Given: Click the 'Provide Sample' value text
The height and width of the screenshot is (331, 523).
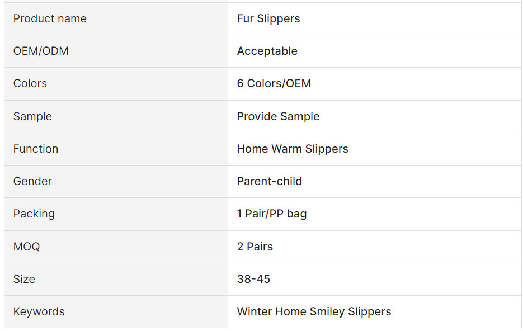Looking at the screenshot, I should [x=278, y=116].
